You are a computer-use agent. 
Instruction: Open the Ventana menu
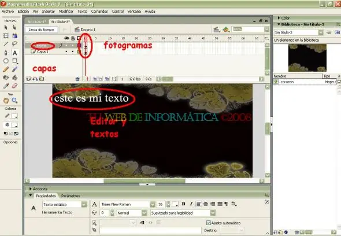pos(134,12)
